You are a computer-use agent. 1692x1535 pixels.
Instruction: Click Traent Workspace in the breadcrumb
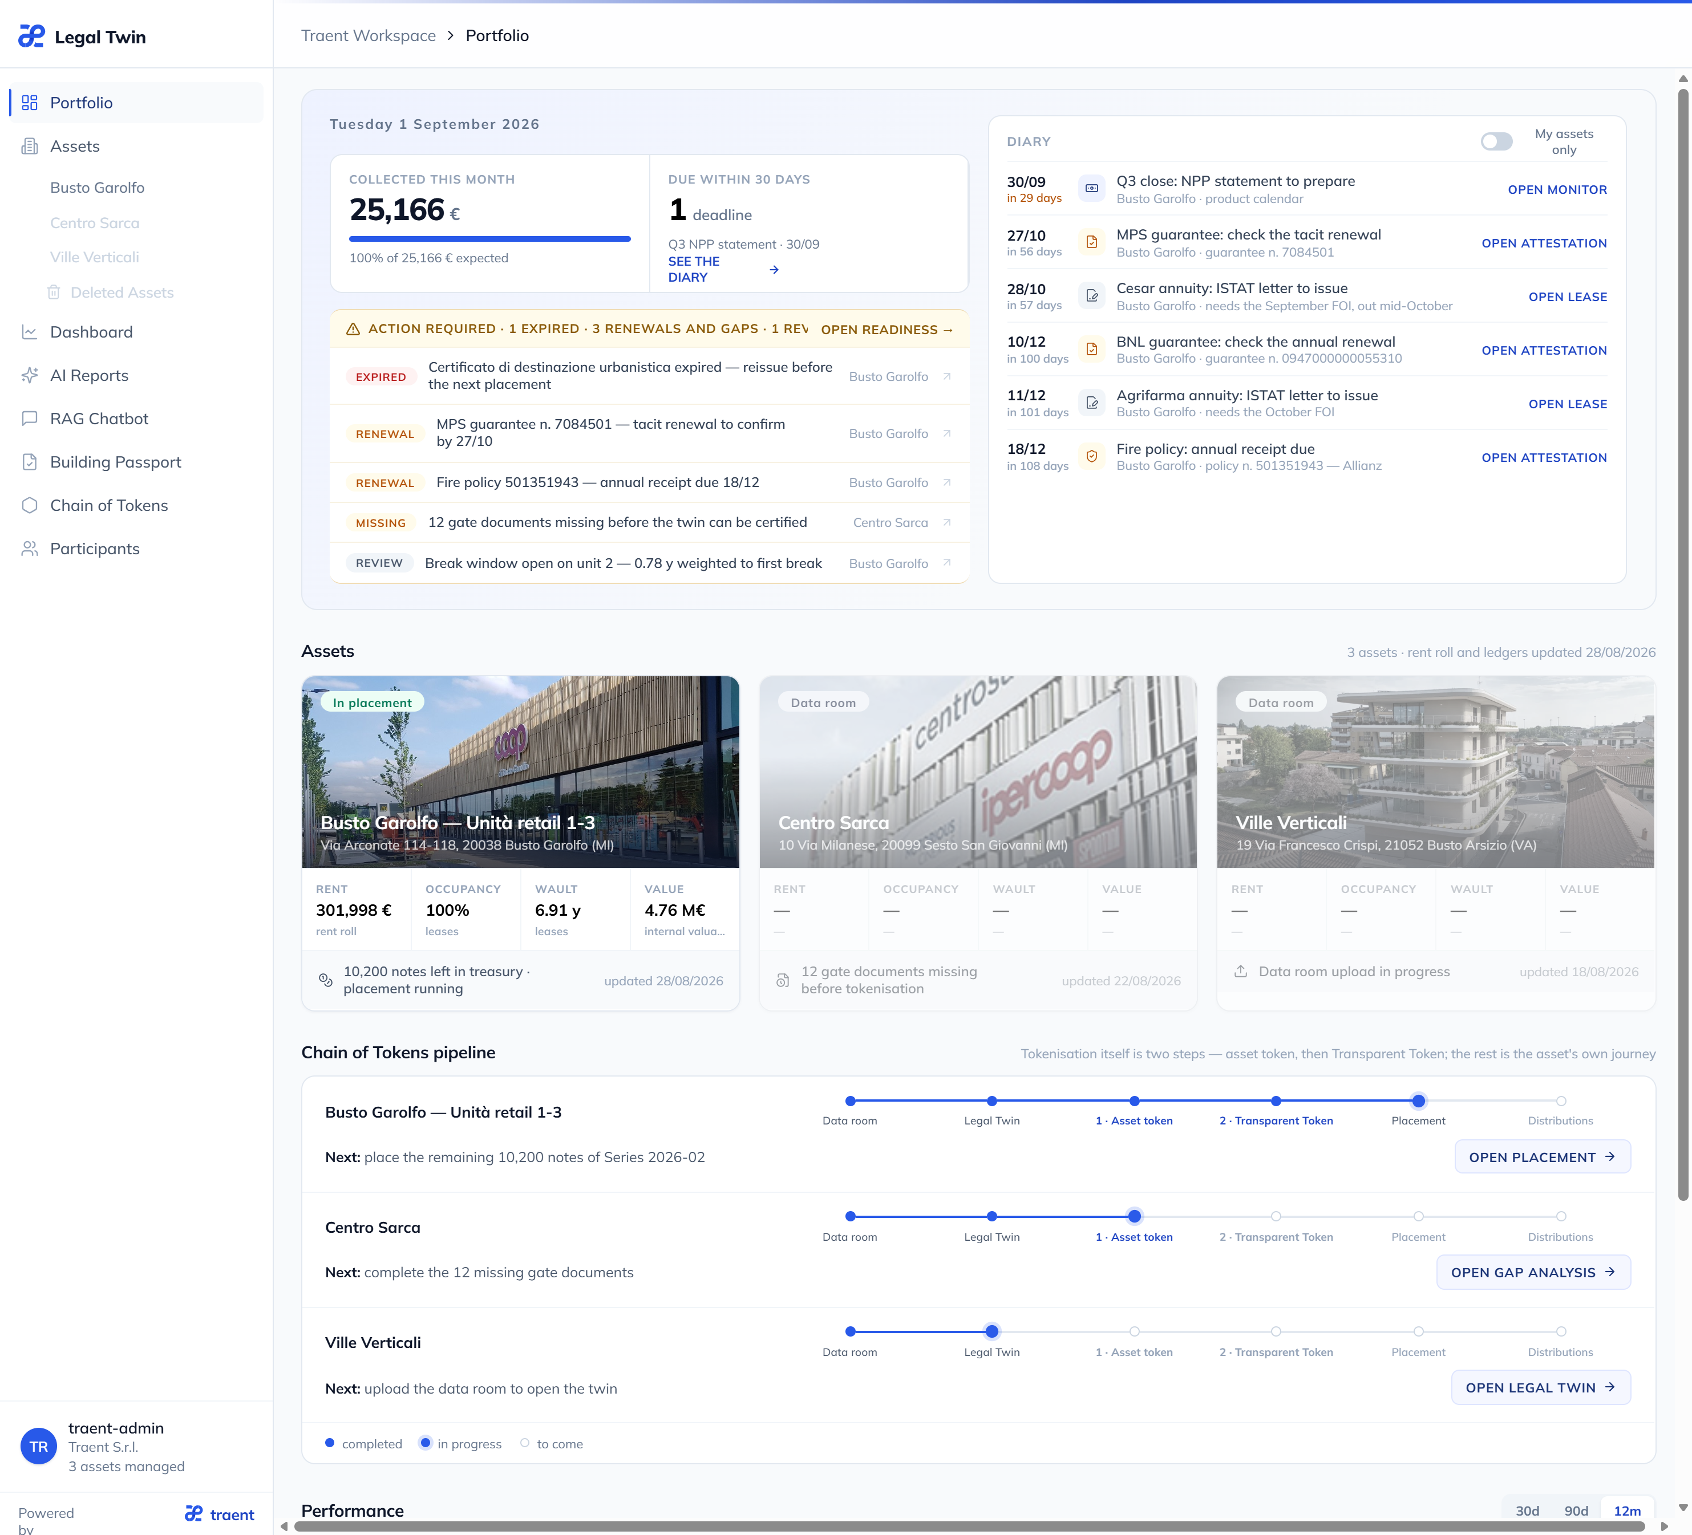pyautogui.click(x=369, y=35)
